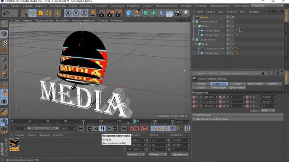Viewport: 289px width, 162px height.
Task: Click the green timeline playhead marker
Action: point(135,121)
